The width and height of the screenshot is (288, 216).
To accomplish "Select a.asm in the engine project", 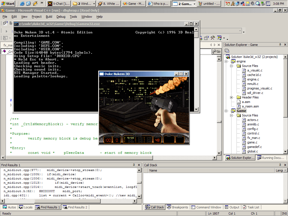I will [246, 102].
